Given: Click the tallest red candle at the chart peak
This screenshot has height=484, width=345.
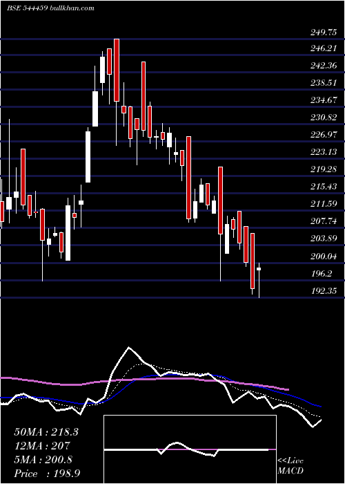Looking at the screenshot, I should [117, 70].
